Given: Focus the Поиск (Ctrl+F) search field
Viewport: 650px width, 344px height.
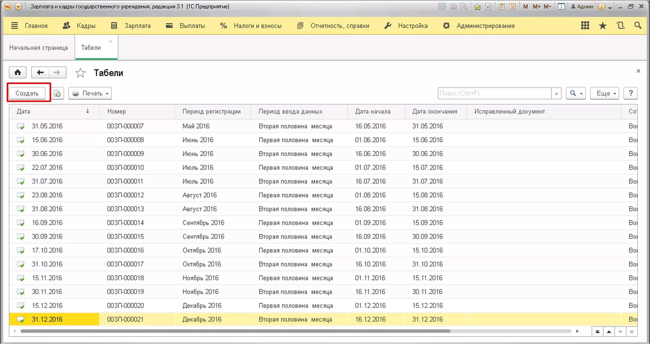Looking at the screenshot, I should point(494,93).
